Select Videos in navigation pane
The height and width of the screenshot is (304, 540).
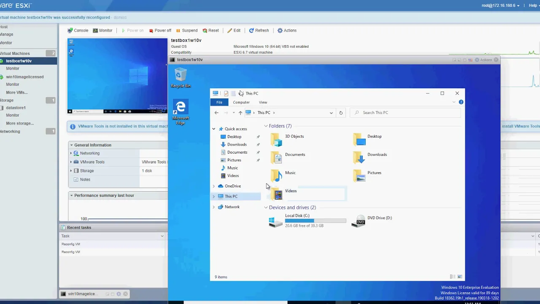[233, 176]
